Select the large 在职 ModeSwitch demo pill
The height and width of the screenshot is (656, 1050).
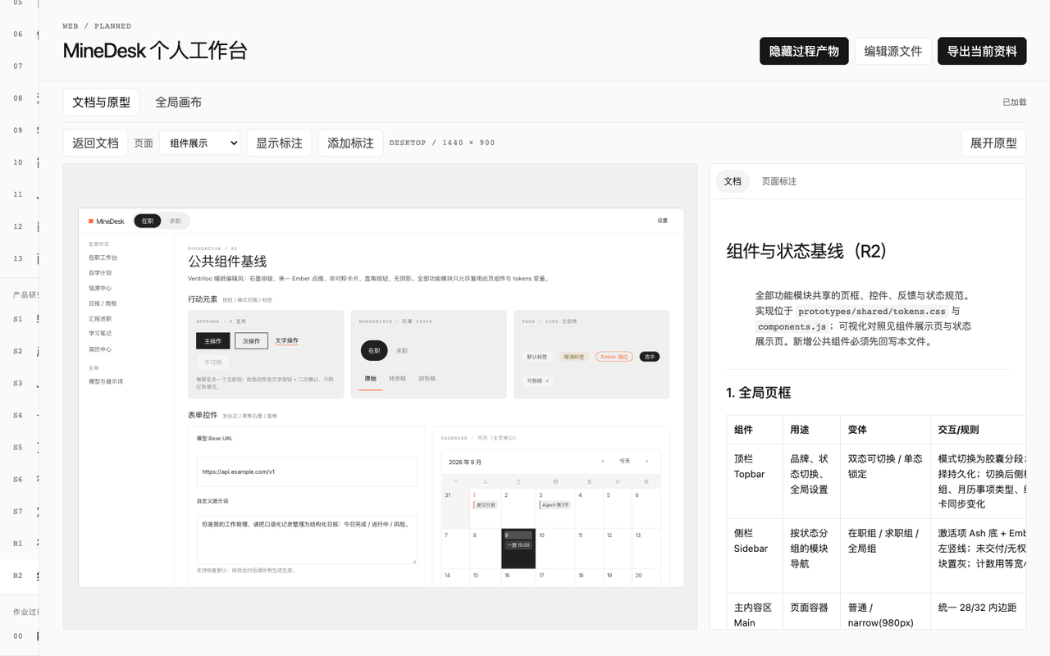[374, 351]
